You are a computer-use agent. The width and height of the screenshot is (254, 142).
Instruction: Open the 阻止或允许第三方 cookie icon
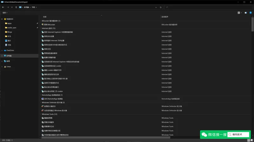coord(43,91)
